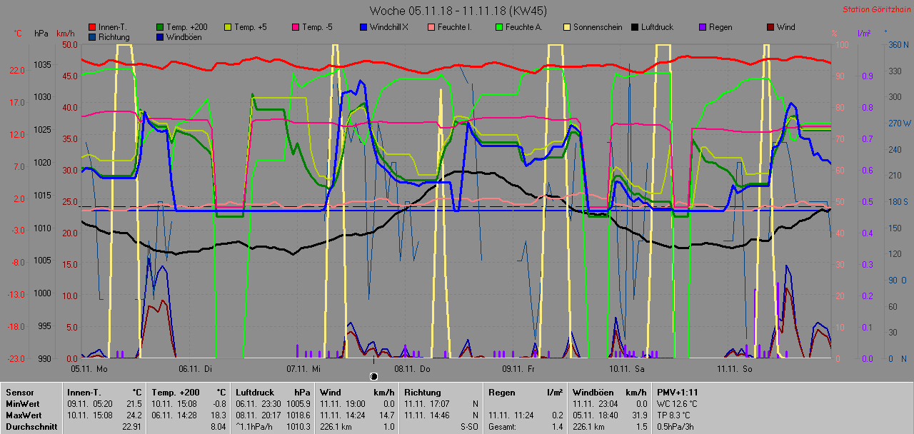
Task: Click the black Luftdruck legend swatch
Action: 636,27
